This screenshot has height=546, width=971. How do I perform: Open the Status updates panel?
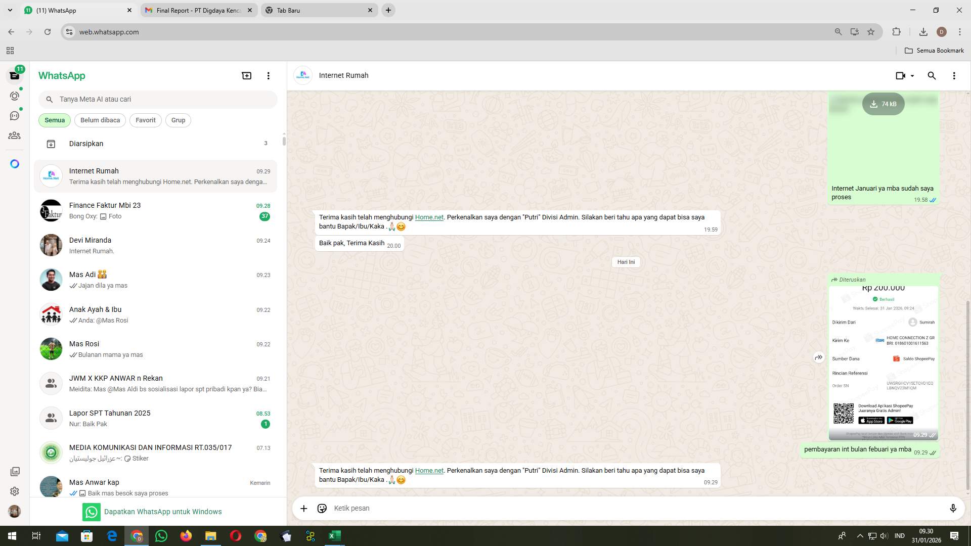[x=15, y=96]
